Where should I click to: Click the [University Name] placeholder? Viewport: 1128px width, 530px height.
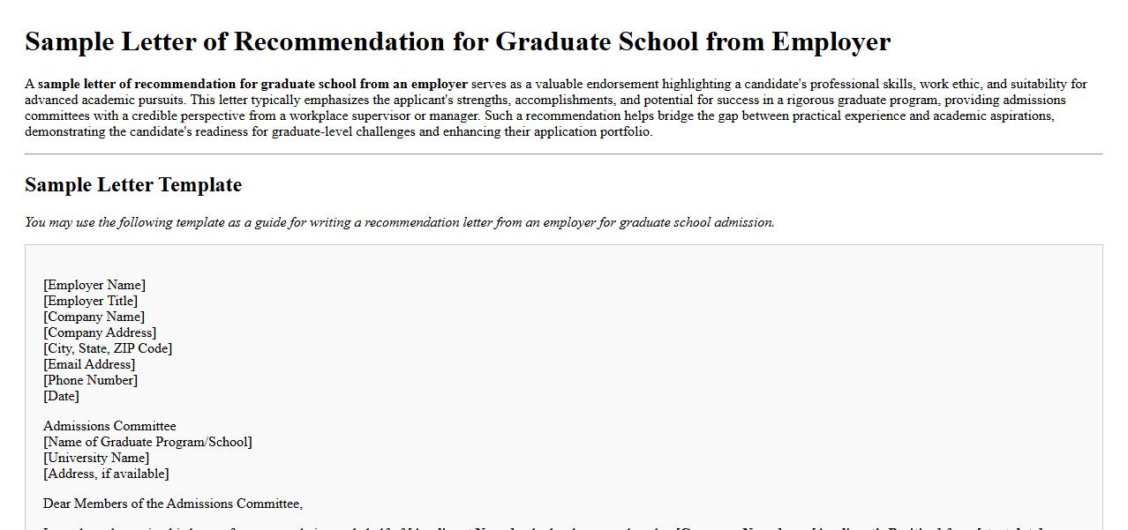pos(96,458)
